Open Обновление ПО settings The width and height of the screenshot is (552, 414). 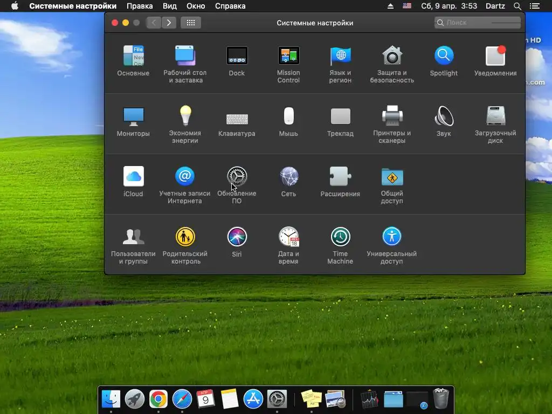click(237, 185)
